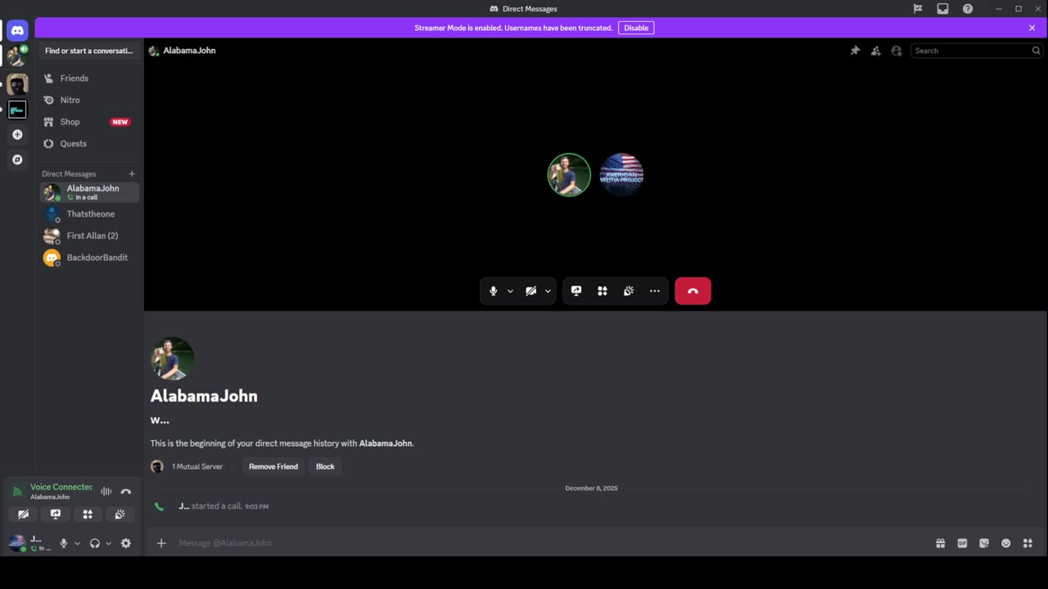This screenshot has width=1048, height=589.
Task: Disconnect with the red hang-up button
Action: [693, 291]
